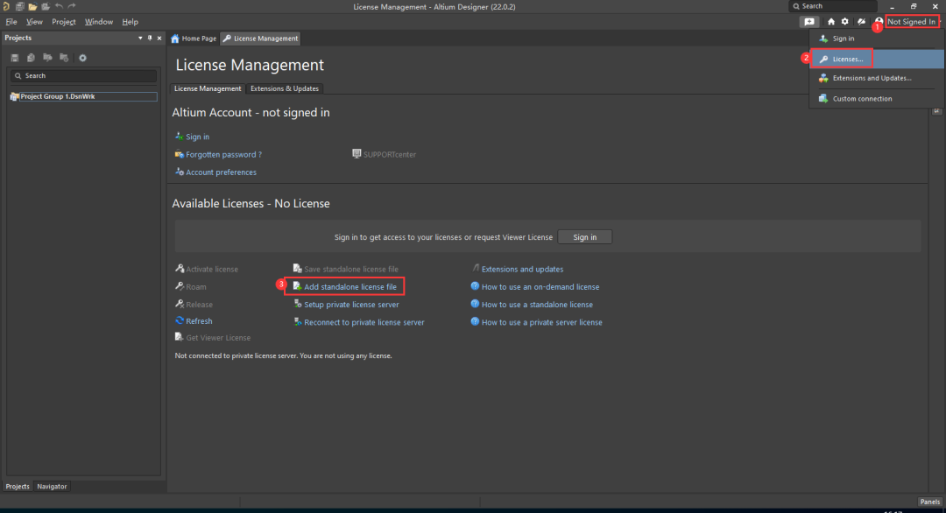Click the home icon in top-right toolbar
Screen dimensions: 946x513
click(831, 22)
